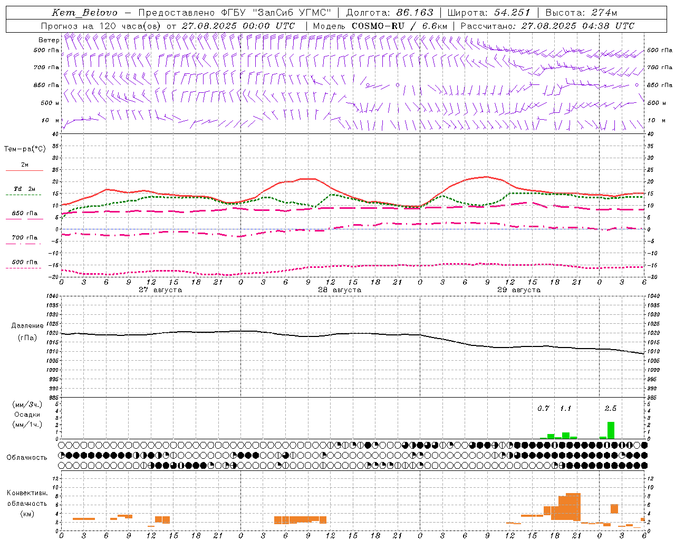Screen dimensions: 675x540
Task: Click the Td 2м dew point legend entry
Action: 24,189
